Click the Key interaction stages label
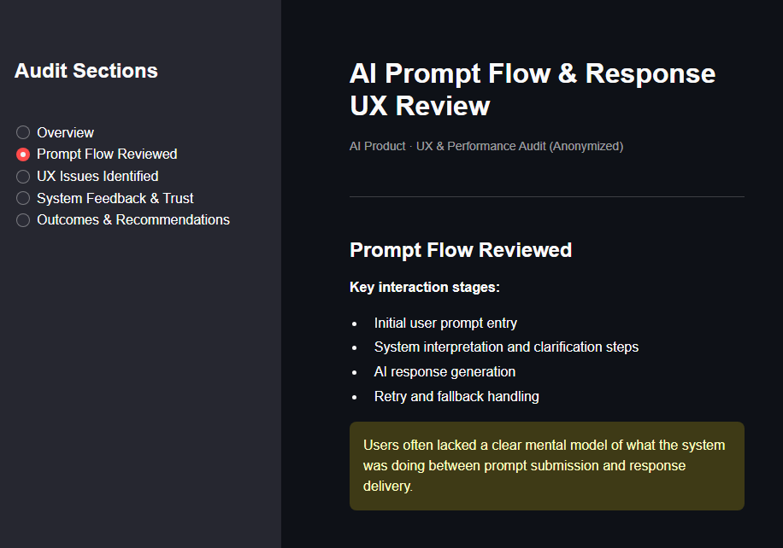Image resolution: width=783 pixels, height=548 pixels. point(425,287)
